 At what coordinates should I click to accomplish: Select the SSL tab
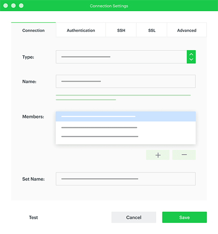click(x=152, y=30)
